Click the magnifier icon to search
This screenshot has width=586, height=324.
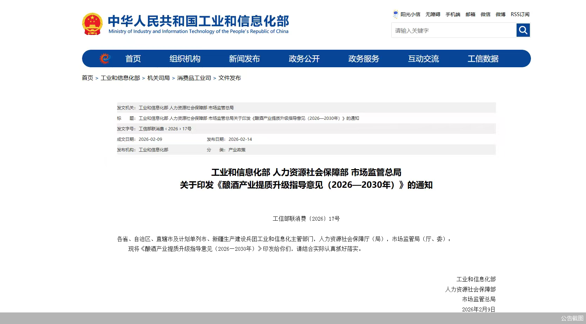click(x=523, y=30)
